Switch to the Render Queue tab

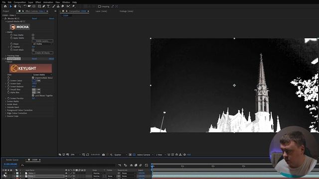click(x=12, y=160)
